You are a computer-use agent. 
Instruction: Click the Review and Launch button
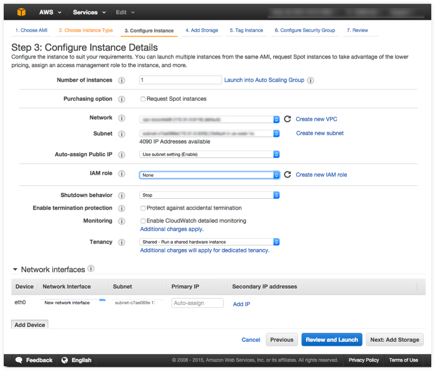(x=331, y=340)
